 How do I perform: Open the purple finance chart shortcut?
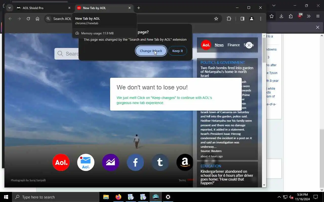pyautogui.click(x=111, y=162)
